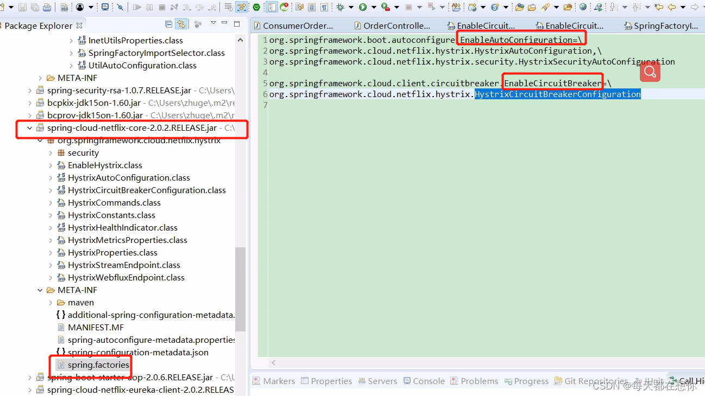Open the web browser globe icon
The image size is (705, 396).
pyautogui.click(x=583, y=7)
